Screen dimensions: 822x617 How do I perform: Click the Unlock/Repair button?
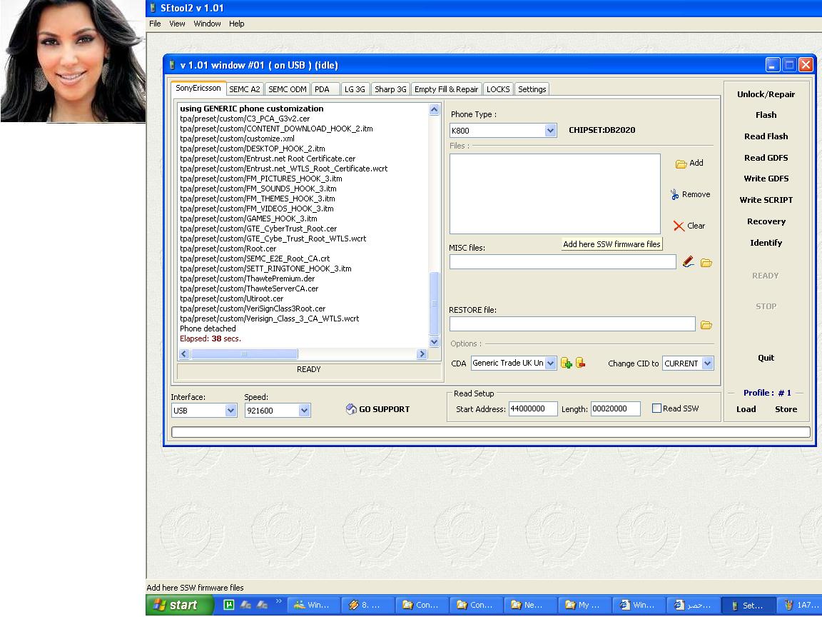point(766,94)
